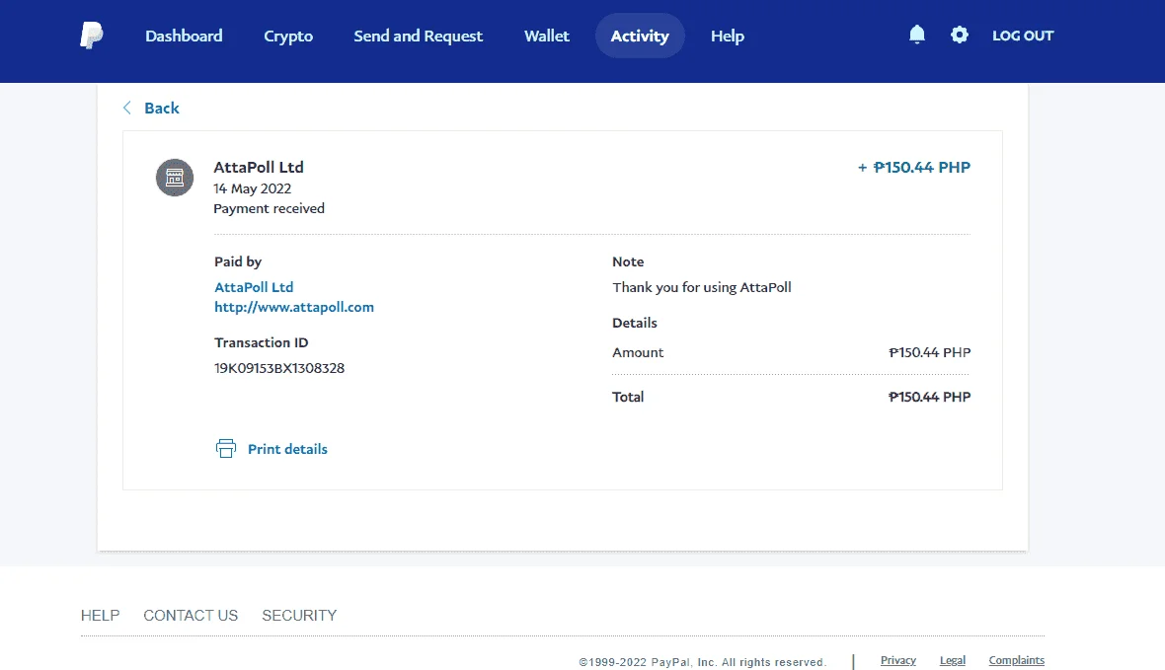Screen dimensions: 1165x670
Task: Click the PayPal logo icon
Action: click(x=92, y=35)
